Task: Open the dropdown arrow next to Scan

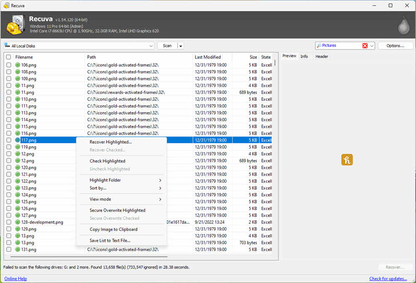Action: click(x=180, y=45)
